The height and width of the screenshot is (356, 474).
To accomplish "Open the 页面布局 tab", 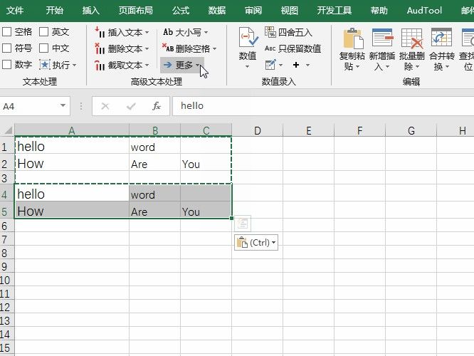I will [x=136, y=11].
